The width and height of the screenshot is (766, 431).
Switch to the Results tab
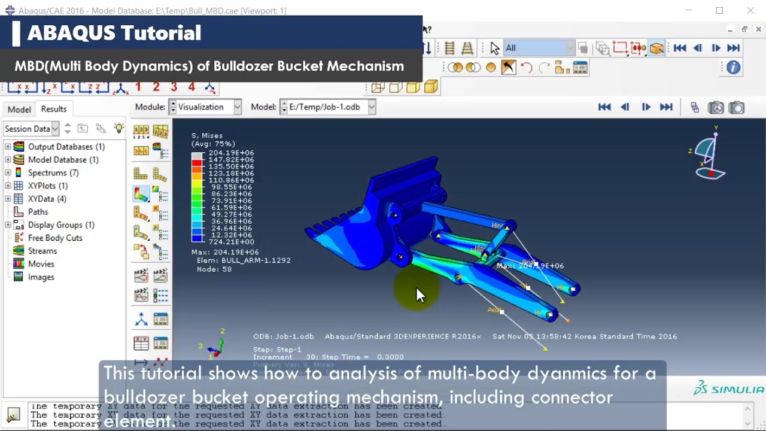coord(54,109)
